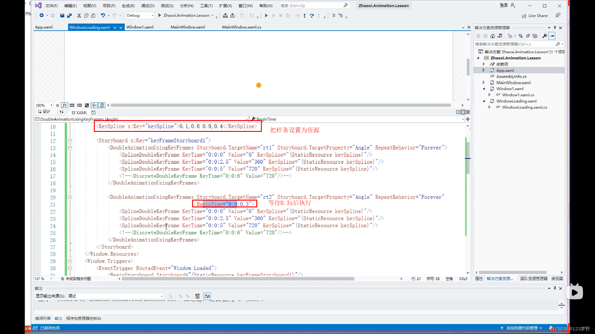Toggle snapping to snaplines in designer

pos(94,105)
